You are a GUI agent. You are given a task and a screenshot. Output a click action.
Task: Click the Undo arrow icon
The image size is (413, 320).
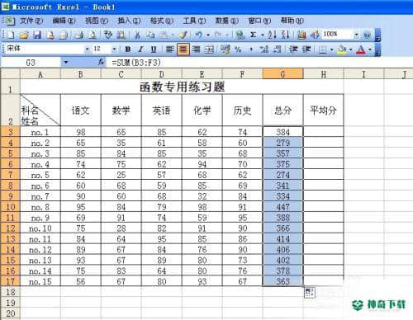[x=198, y=35]
